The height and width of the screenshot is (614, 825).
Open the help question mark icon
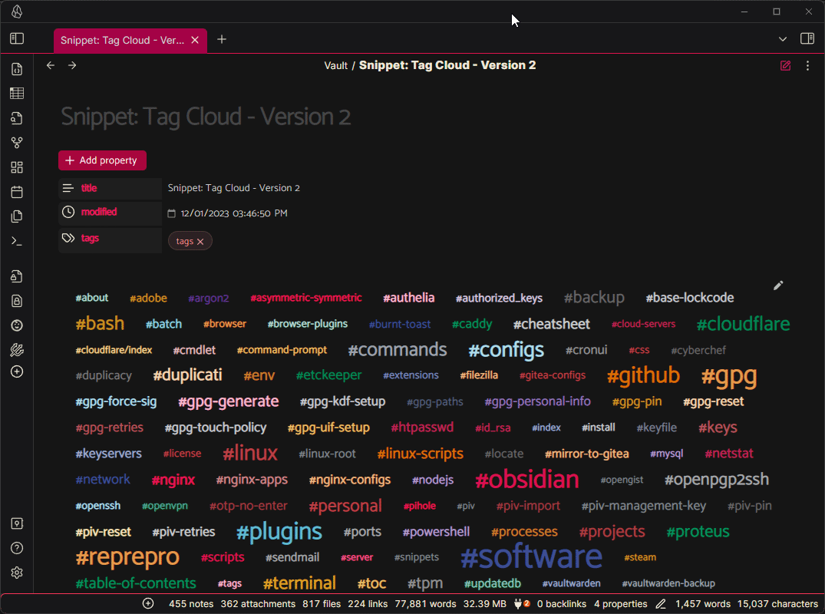(x=17, y=548)
